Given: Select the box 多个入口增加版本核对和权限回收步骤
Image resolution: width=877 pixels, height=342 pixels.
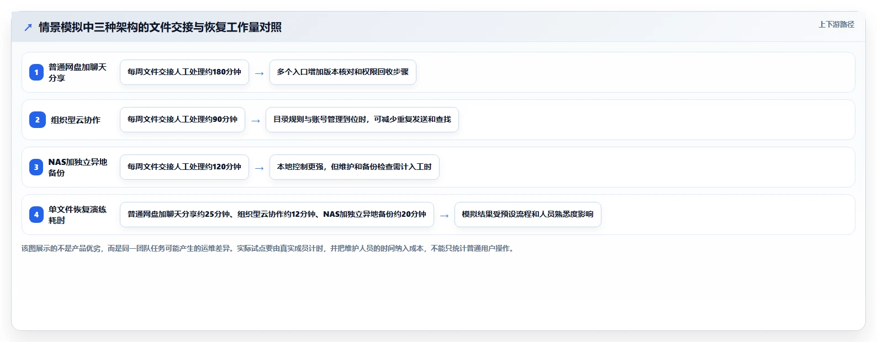Looking at the screenshot, I should [x=343, y=72].
